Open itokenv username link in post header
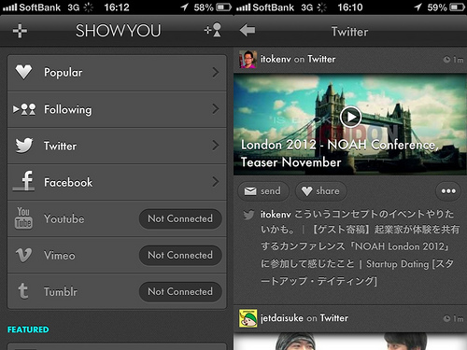This screenshot has width=467, height=350. coord(276,59)
